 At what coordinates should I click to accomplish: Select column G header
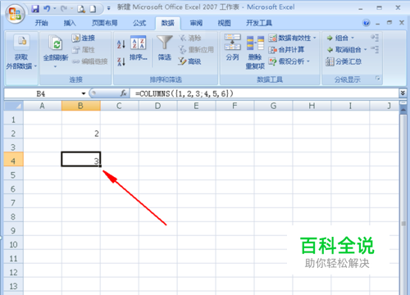pyautogui.click(x=273, y=106)
